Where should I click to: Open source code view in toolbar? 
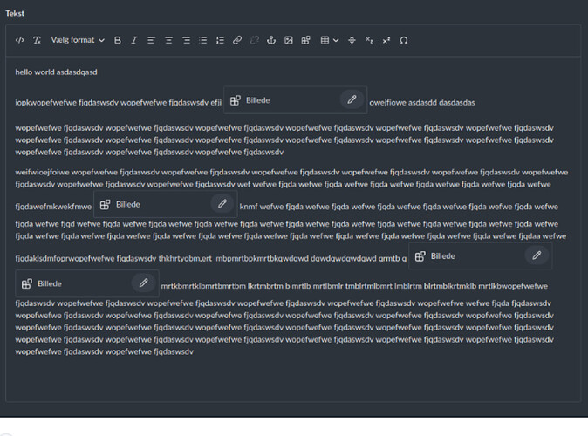pyautogui.click(x=20, y=40)
